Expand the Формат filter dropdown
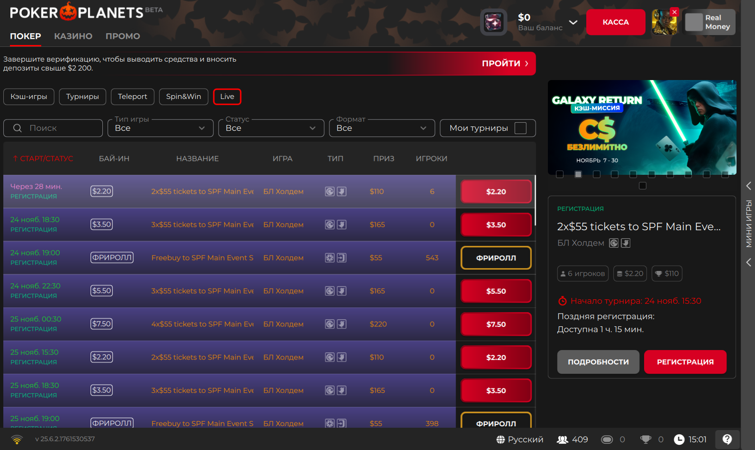This screenshot has height=450, width=755. 382,128
